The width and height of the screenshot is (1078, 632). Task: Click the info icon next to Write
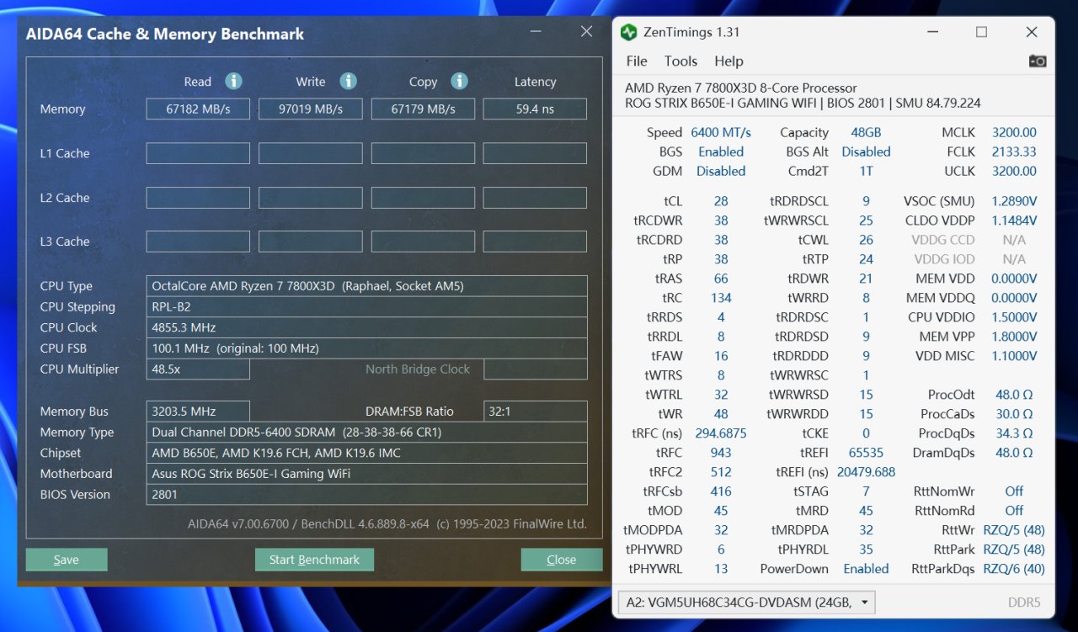348,81
